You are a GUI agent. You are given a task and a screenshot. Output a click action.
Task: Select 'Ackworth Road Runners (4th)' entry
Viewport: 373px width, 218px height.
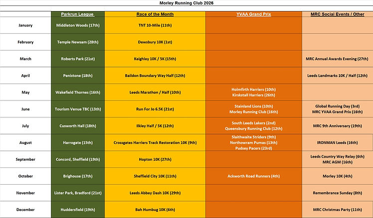pos(254,176)
